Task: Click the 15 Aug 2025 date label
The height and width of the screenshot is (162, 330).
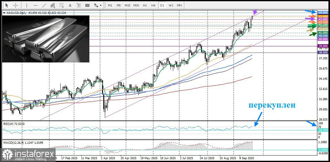Action: coord(228,158)
